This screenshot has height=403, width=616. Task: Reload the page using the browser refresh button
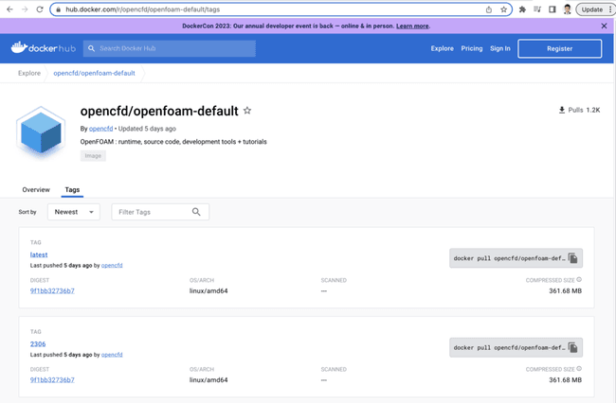point(41,9)
